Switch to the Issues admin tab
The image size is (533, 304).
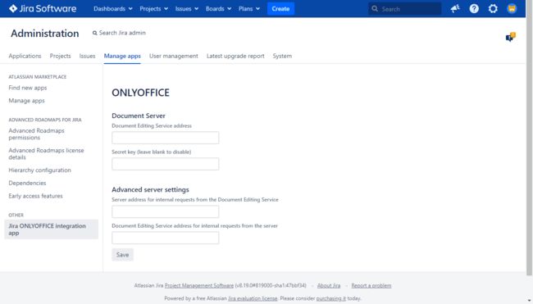tap(88, 56)
